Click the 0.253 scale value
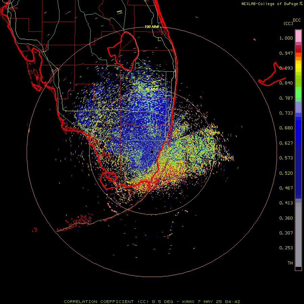This screenshot has height=304, width=304. tap(286, 248)
